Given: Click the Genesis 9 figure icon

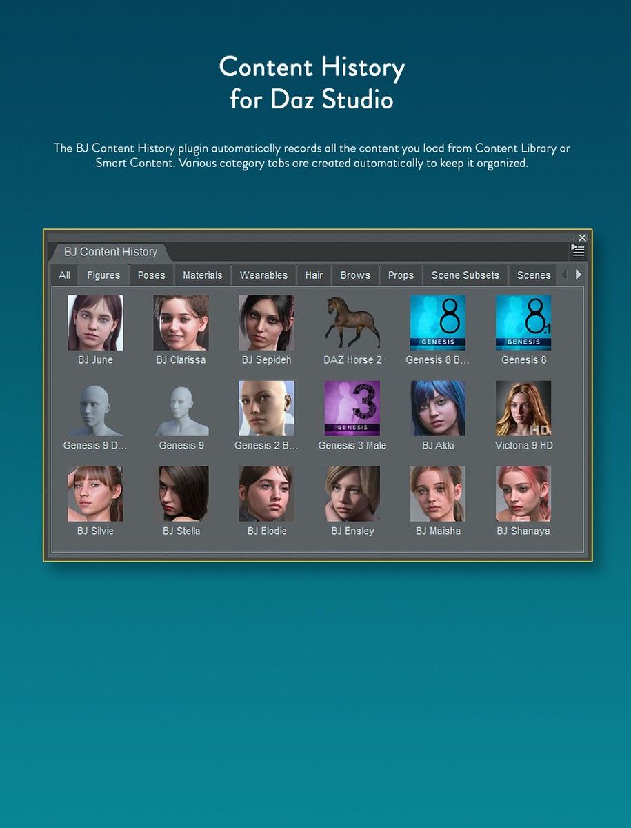Looking at the screenshot, I should point(181,408).
